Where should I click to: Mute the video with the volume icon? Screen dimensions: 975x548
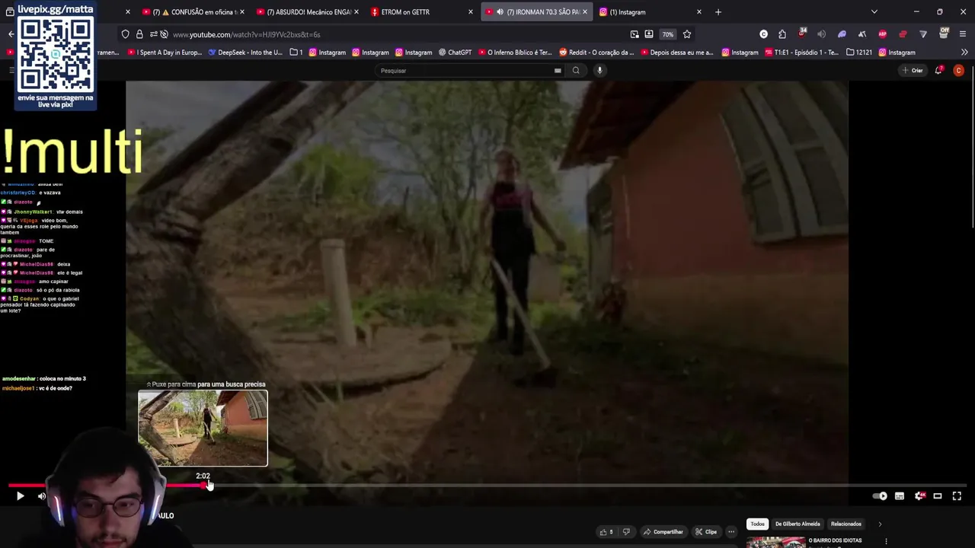tap(42, 496)
